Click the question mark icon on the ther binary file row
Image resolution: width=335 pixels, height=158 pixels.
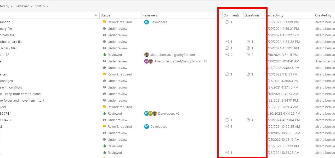[247, 42]
